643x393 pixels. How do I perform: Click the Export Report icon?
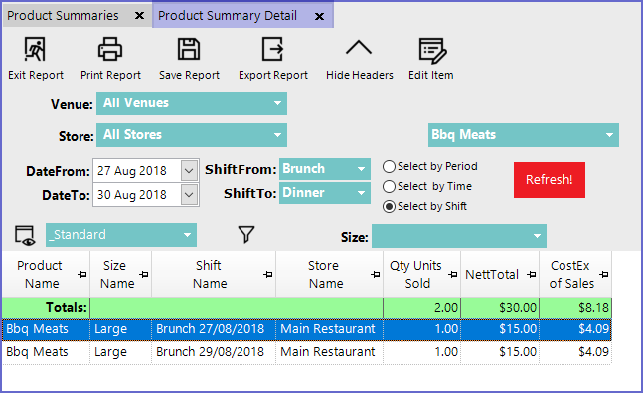[273, 50]
